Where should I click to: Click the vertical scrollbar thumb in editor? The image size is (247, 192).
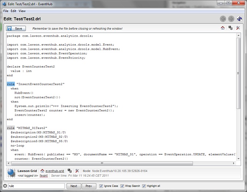click(x=238, y=73)
